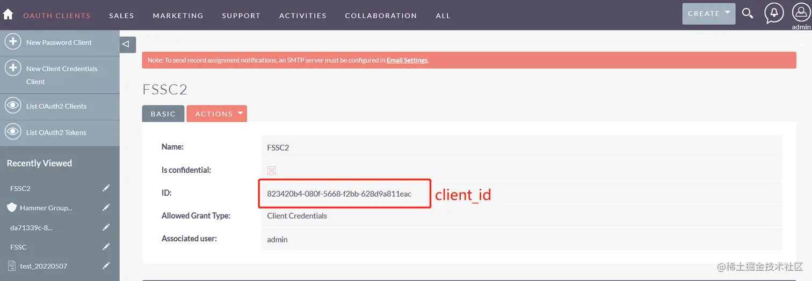Edit FSSC2 using its pencil icon
The height and width of the screenshot is (281, 812).
[x=106, y=188]
